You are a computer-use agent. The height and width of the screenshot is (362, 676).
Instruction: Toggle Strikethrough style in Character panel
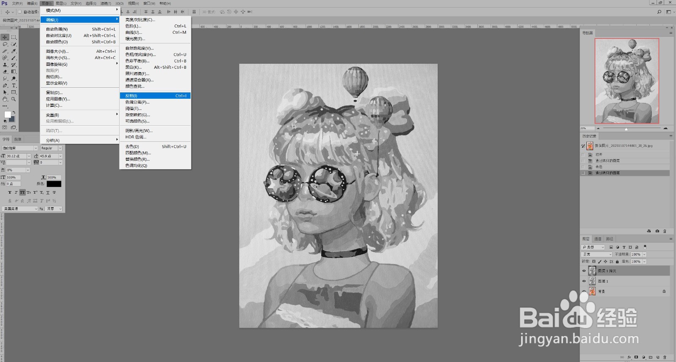coord(54,192)
